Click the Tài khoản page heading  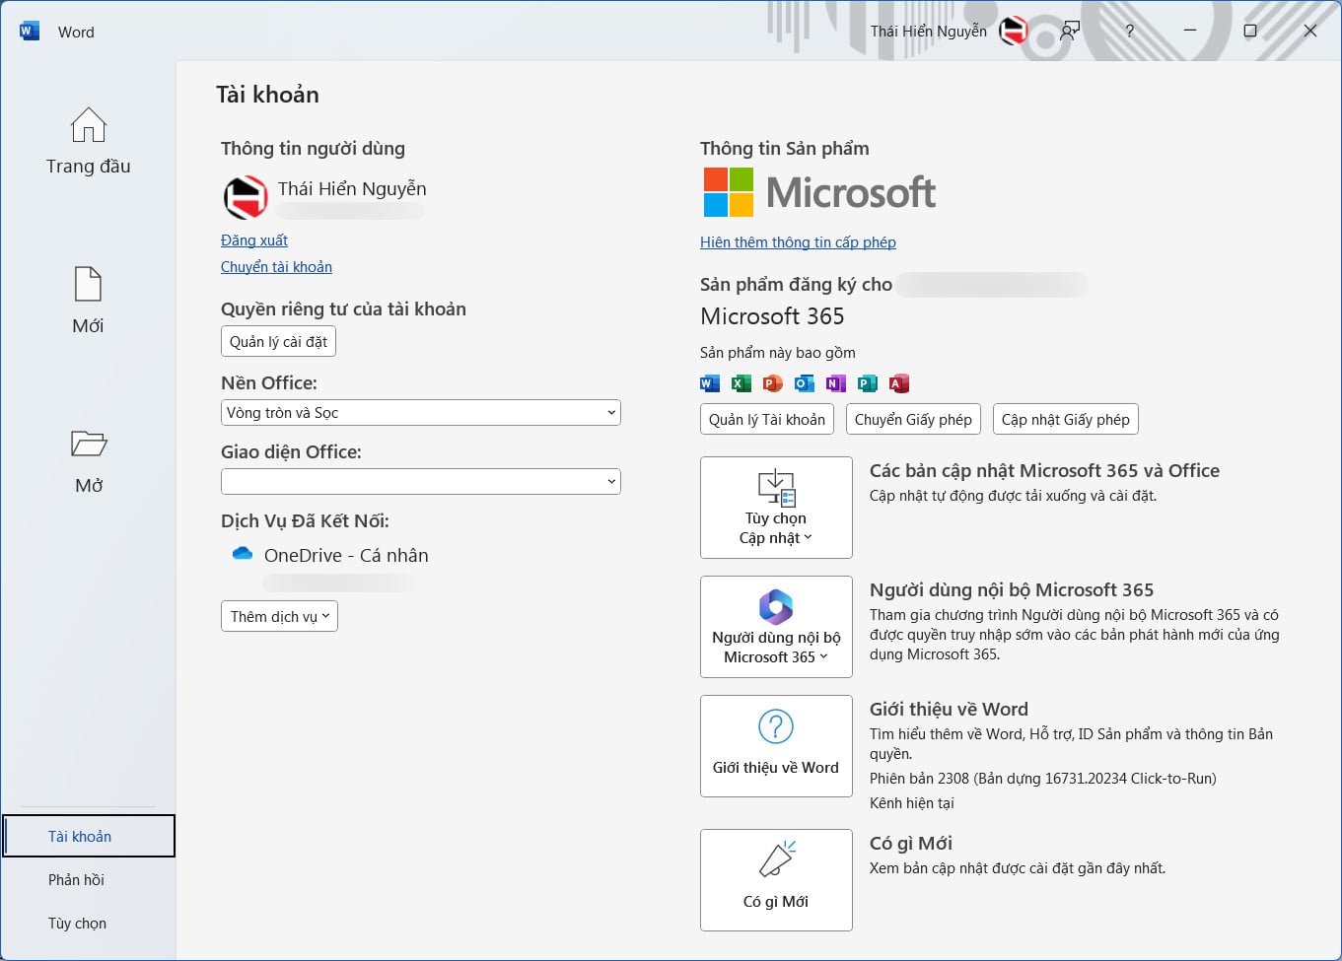(x=267, y=95)
